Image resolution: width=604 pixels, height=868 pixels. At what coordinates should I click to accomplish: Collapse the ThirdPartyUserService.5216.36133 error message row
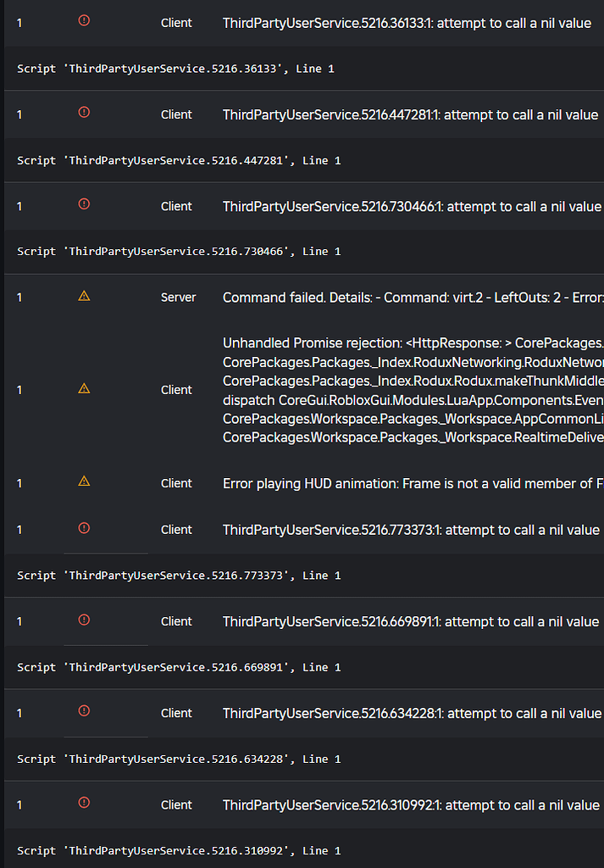pyautogui.click(x=304, y=23)
